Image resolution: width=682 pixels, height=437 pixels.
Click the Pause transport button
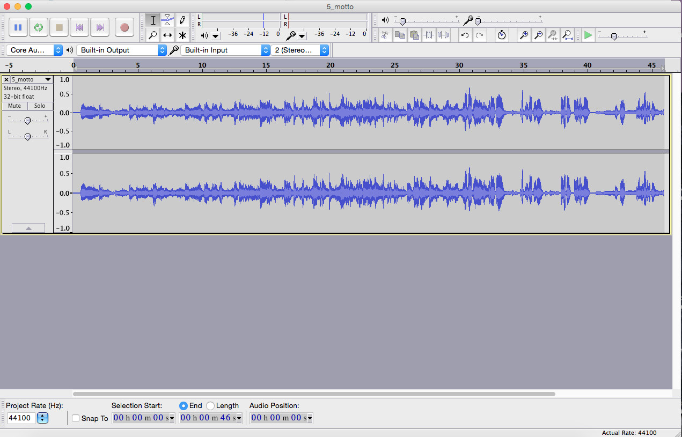point(18,27)
